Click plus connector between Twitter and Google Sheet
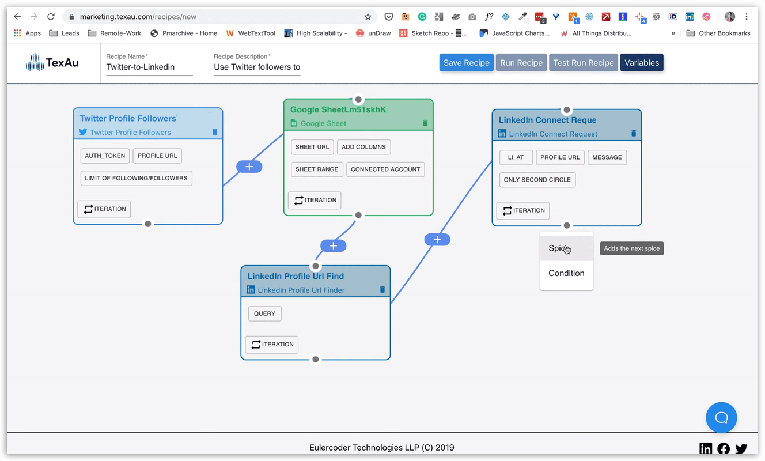765x461 pixels. pos(249,167)
